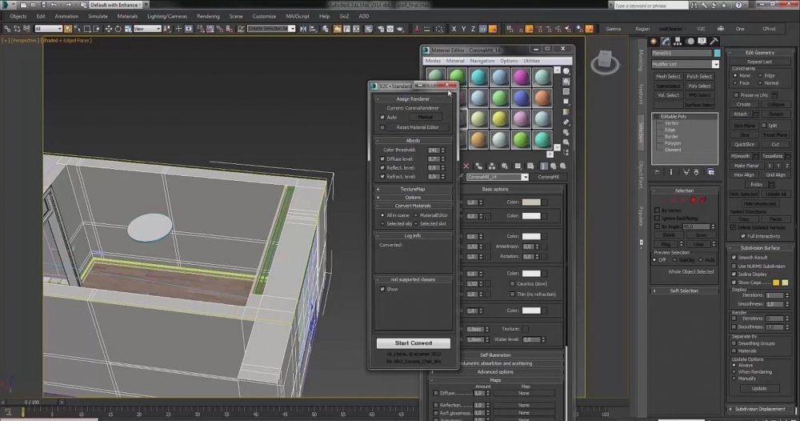Open the Modify panel tab icon
This screenshot has height=421, width=800.
(x=666, y=41)
